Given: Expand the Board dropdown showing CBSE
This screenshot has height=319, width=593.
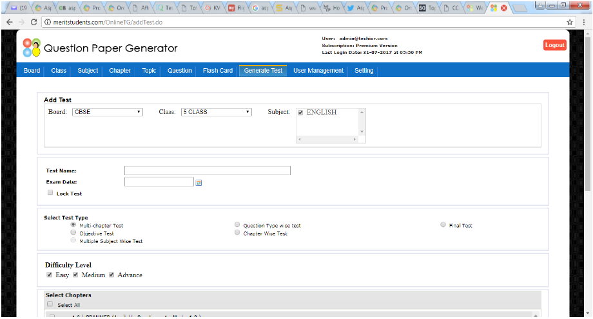Looking at the screenshot, I should (108, 112).
